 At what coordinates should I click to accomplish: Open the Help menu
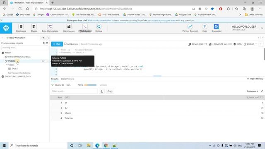[205, 28]
